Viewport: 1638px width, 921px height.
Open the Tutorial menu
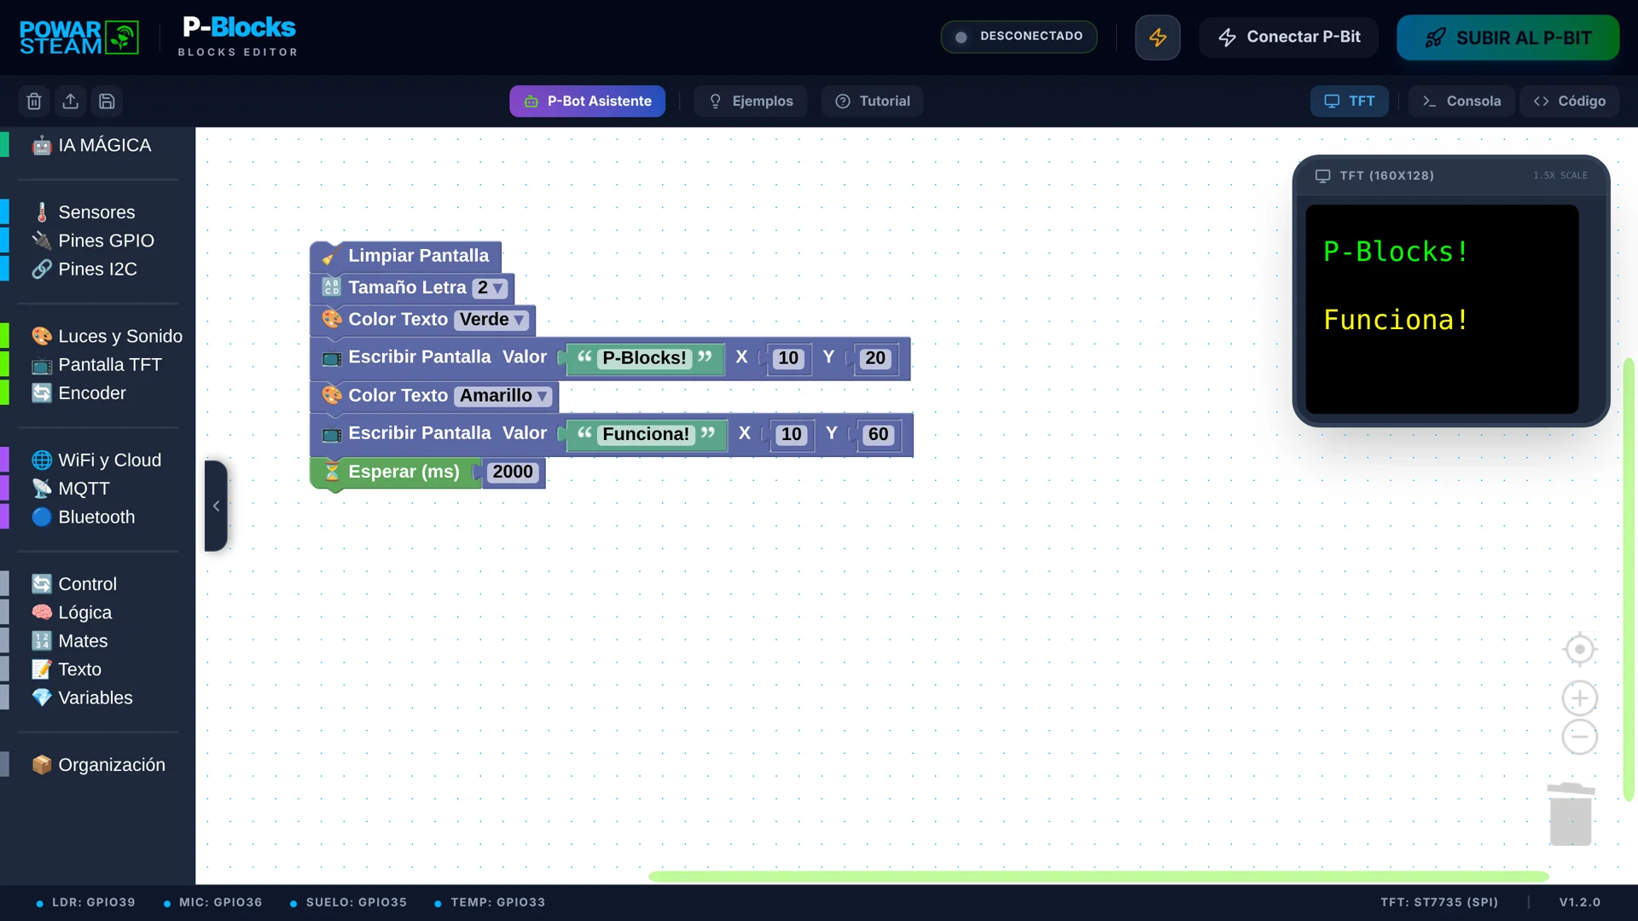click(872, 101)
